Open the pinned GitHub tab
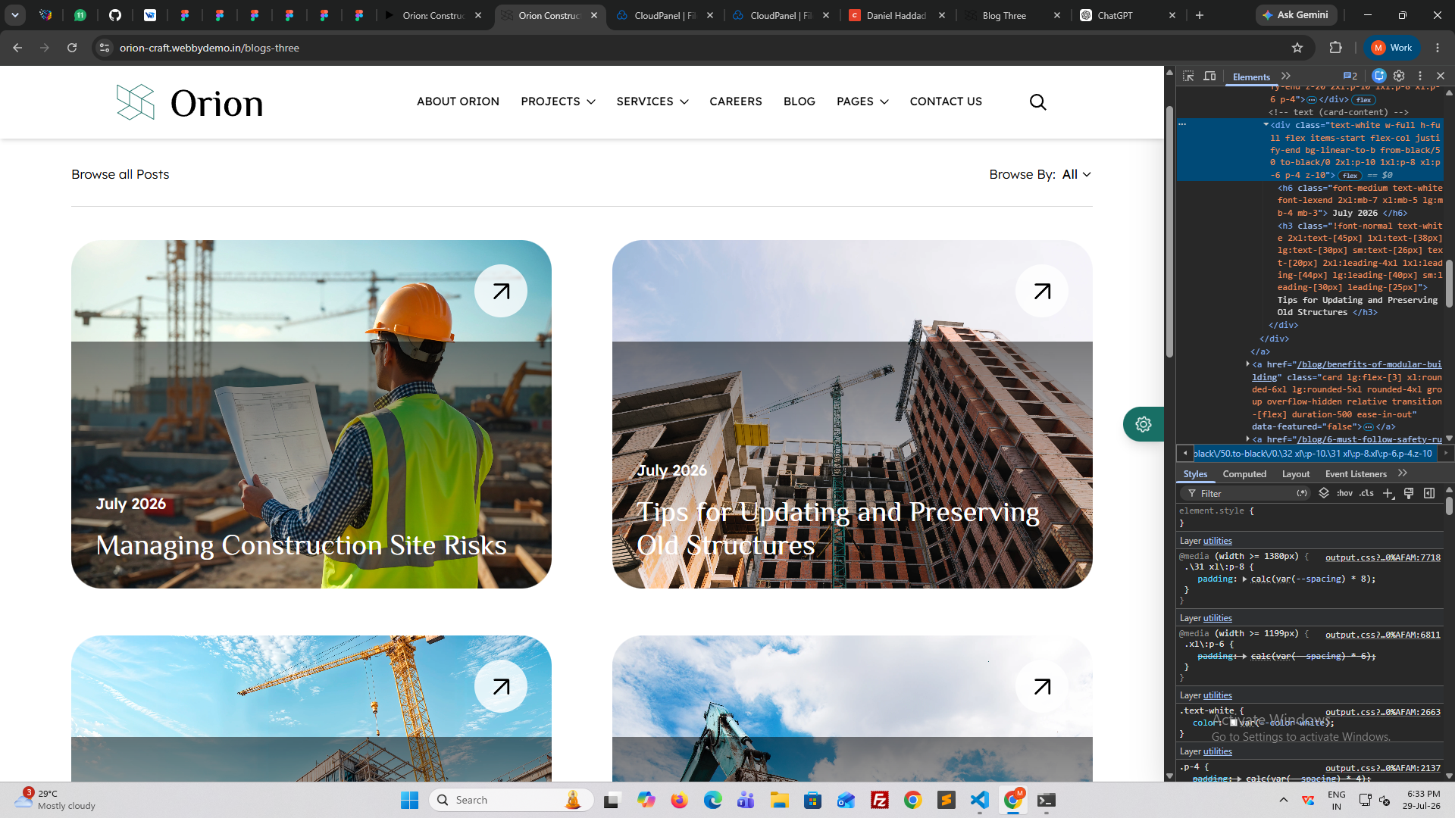Viewport: 1455px width, 818px height. (x=115, y=15)
